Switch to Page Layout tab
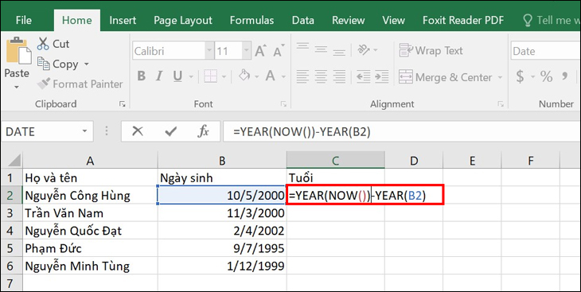 [183, 20]
